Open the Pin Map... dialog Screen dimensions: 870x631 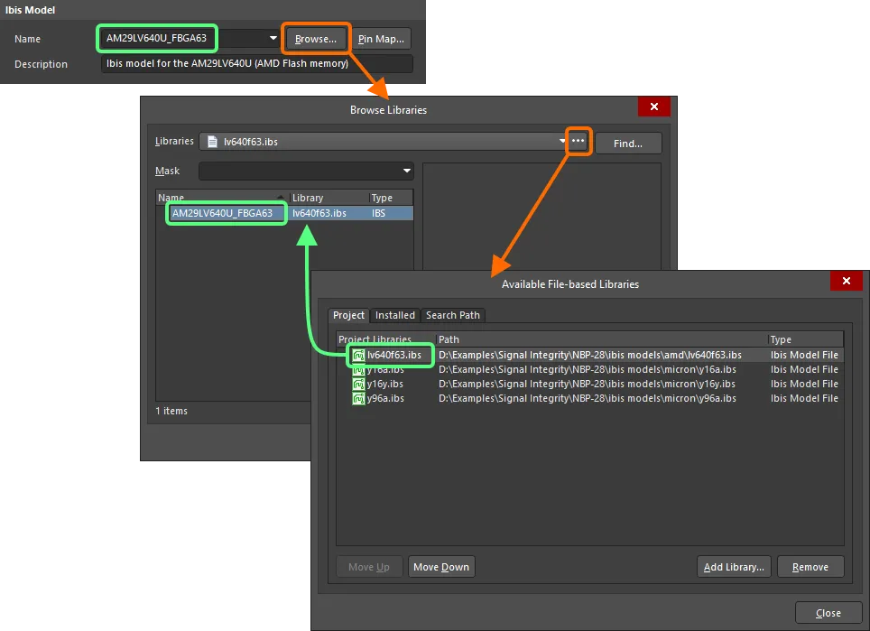[x=381, y=39]
